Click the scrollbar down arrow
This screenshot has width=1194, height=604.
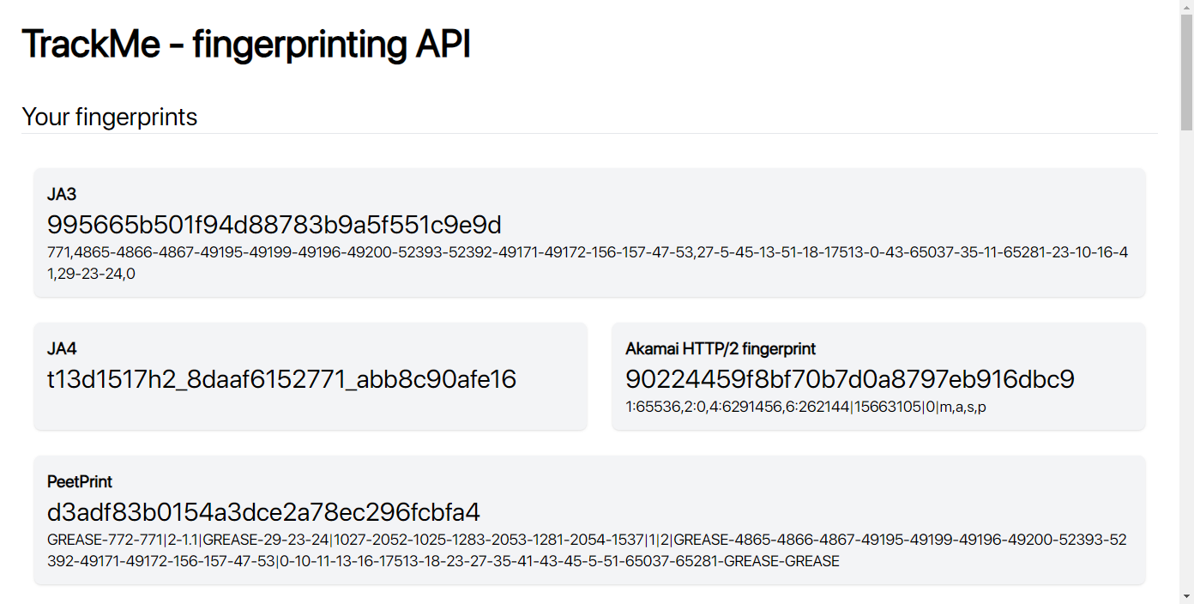(x=1186, y=596)
